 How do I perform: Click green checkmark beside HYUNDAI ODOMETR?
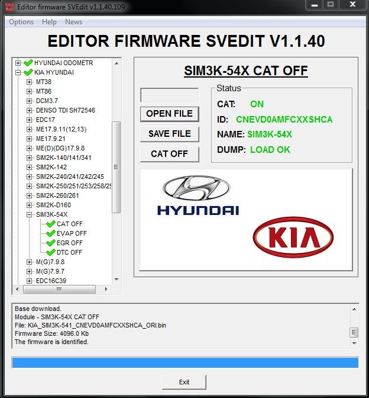pyautogui.click(x=28, y=63)
